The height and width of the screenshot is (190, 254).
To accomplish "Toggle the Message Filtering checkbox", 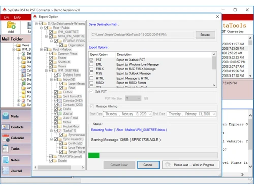I will tap(92, 106).
